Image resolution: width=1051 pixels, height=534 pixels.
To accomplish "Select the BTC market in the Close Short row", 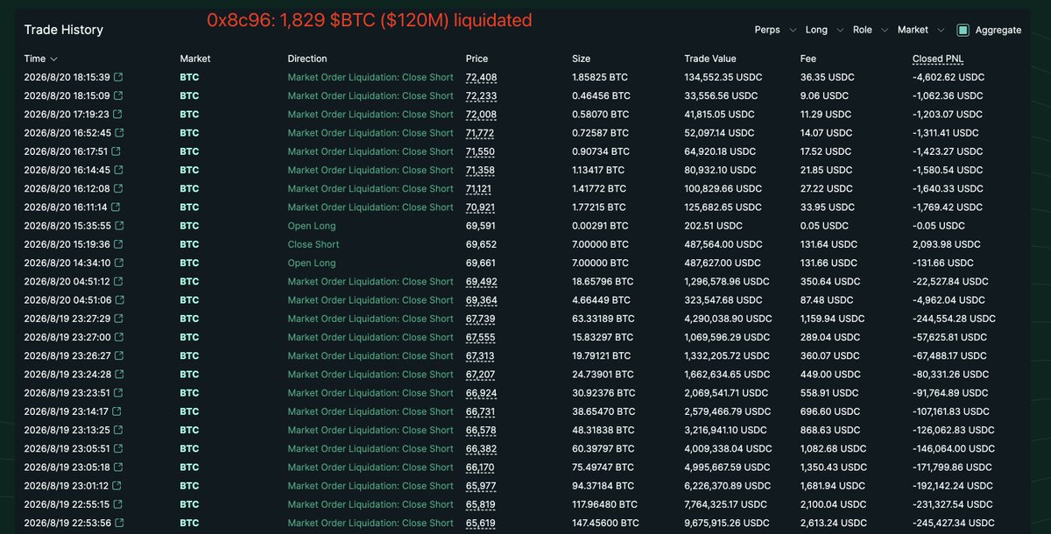I will [x=189, y=244].
